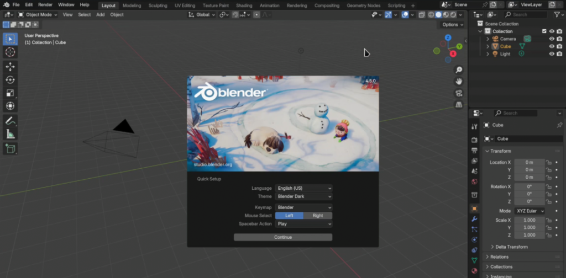Click the Location X value field
Viewport: 566px width, 278px height.
coord(529,162)
